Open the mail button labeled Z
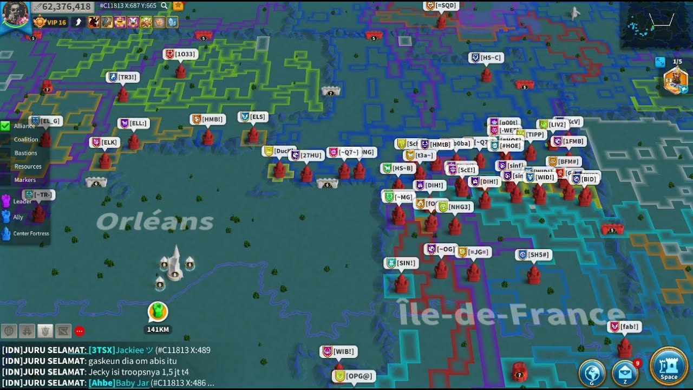The width and height of the screenshot is (693, 390). click(625, 373)
